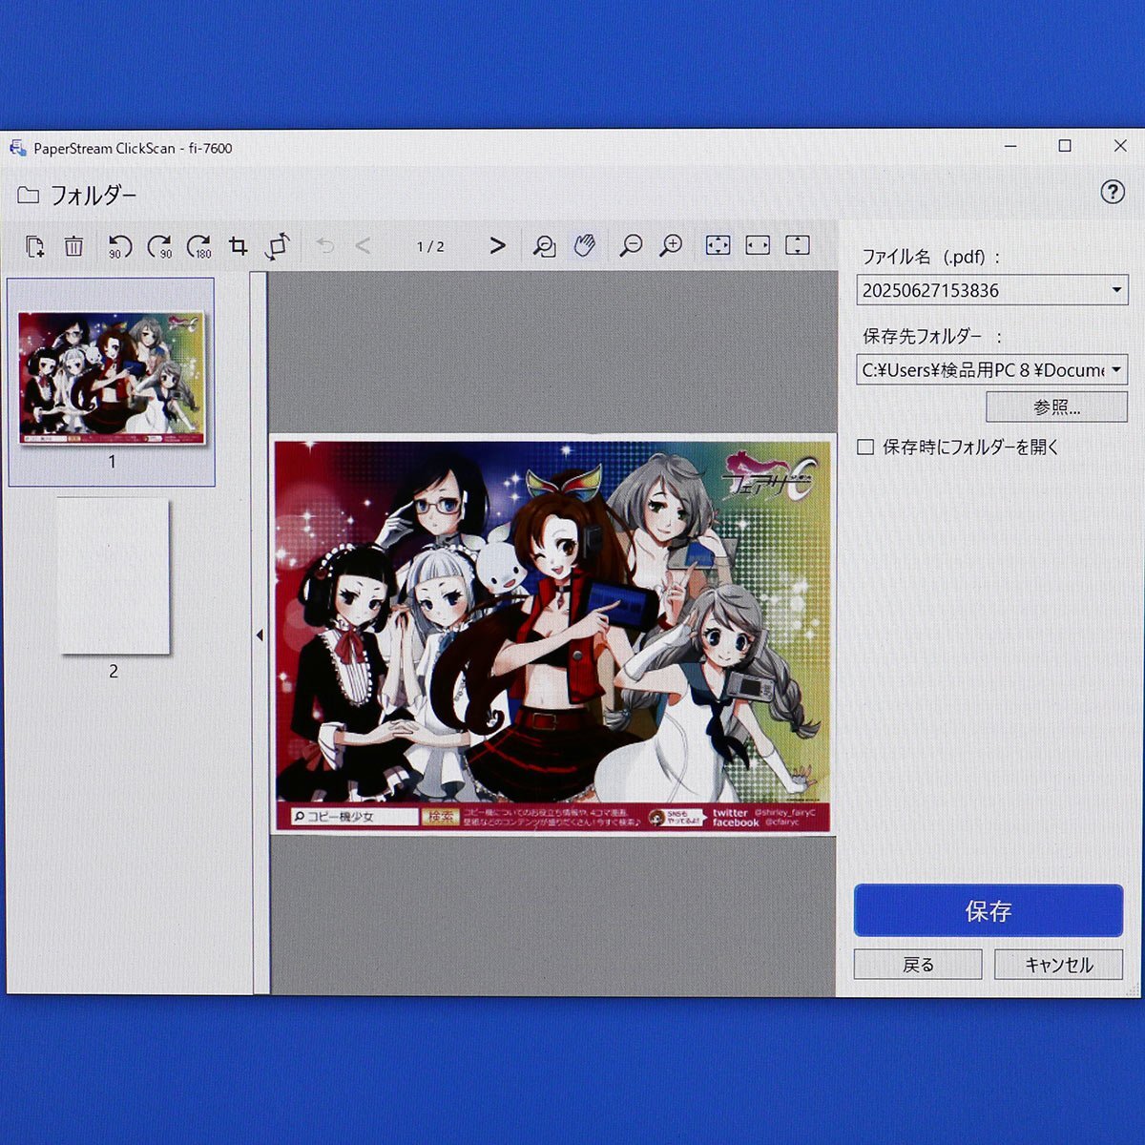The width and height of the screenshot is (1145, 1145).
Task: Click the 保存先フォルダー label
Action: click(932, 336)
